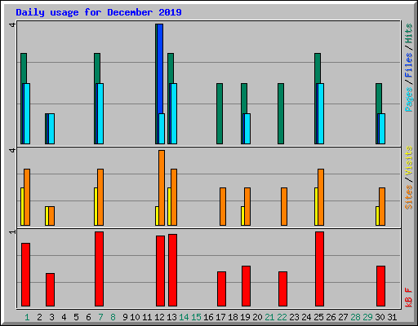
Task: Click the red "KB F" legend label
Action: (409, 297)
